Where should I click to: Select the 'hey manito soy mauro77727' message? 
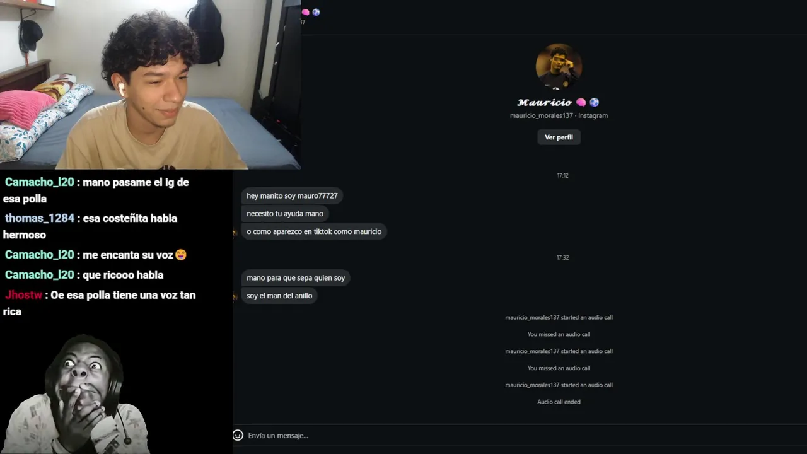[x=292, y=196]
